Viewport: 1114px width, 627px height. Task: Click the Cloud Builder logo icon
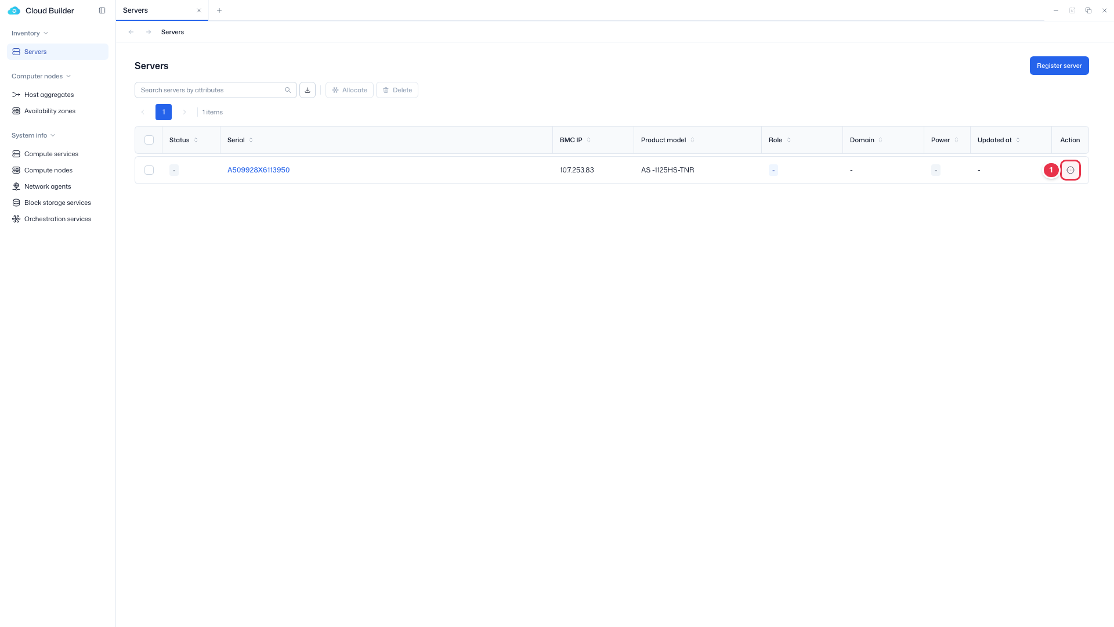(14, 10)
